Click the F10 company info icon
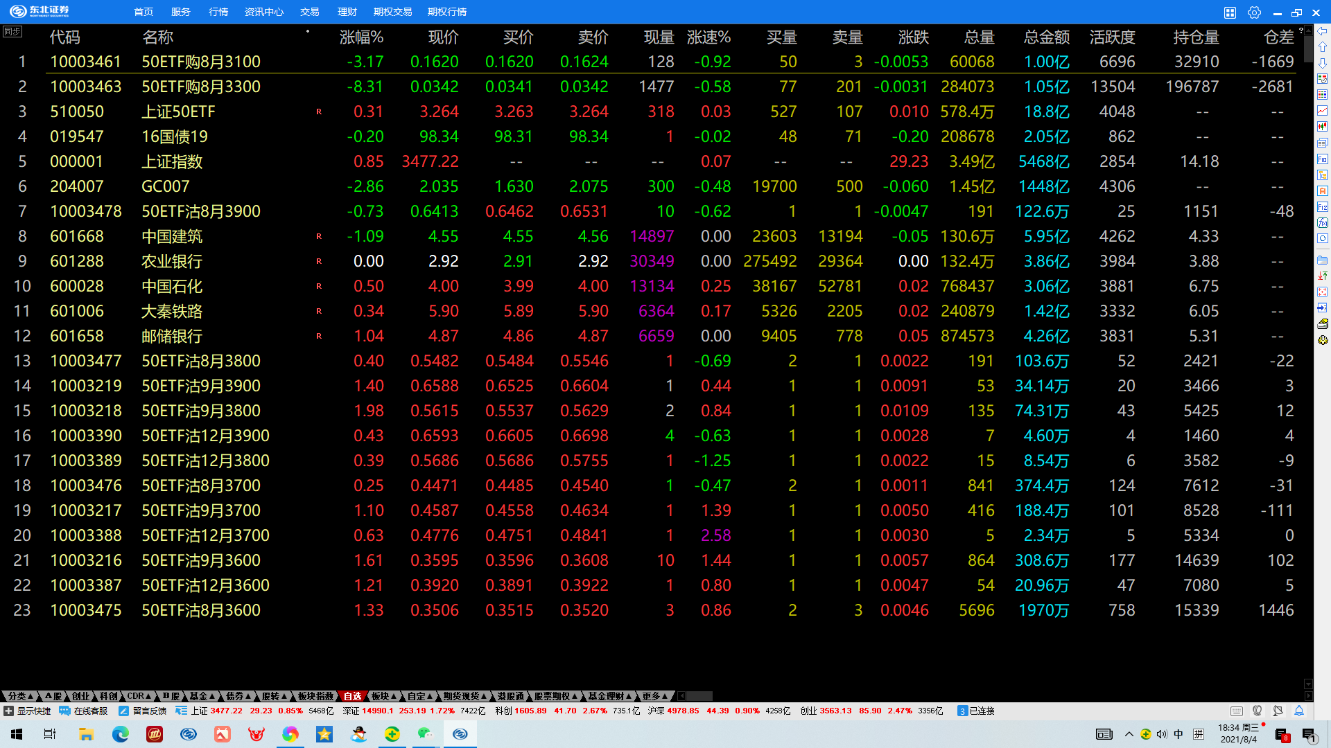This screenshot has width=1331, height=748. click(x=1322, y=159)
